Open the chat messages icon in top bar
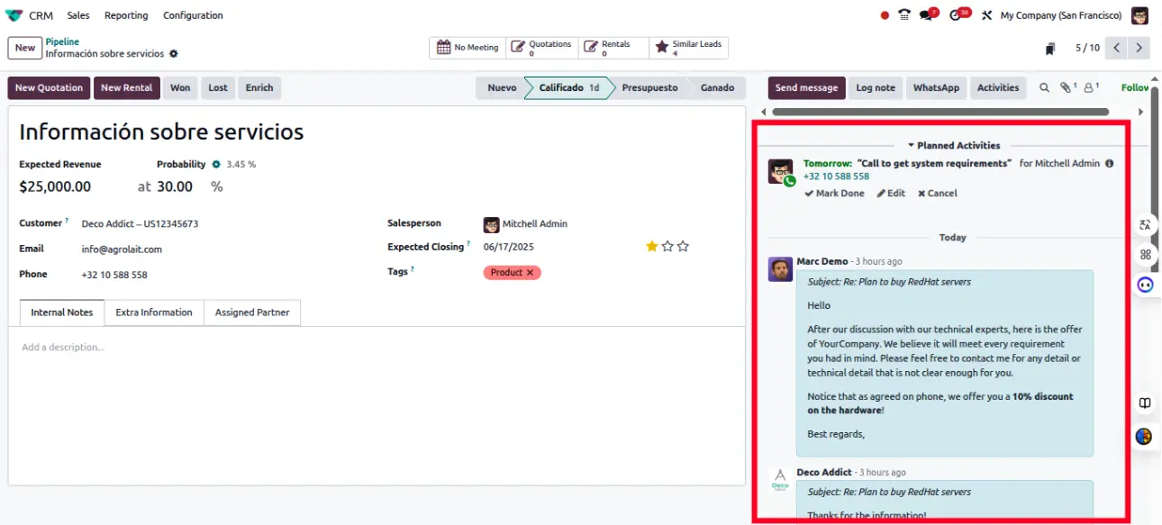Screen dimensions: 1162x525 coord(927,15)
